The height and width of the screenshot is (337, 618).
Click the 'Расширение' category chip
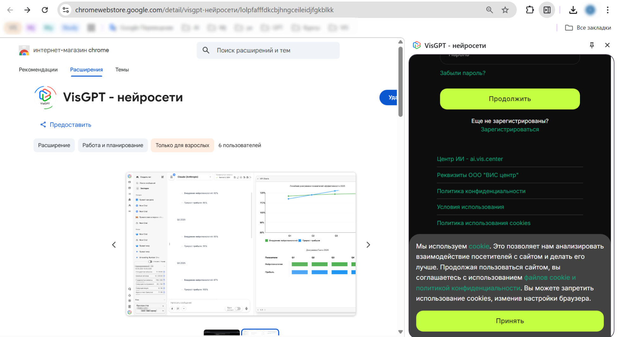pos(54,145)
